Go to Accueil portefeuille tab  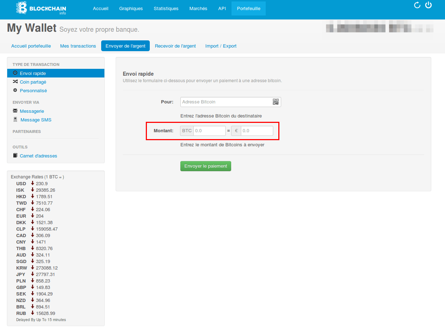(31, 46)
